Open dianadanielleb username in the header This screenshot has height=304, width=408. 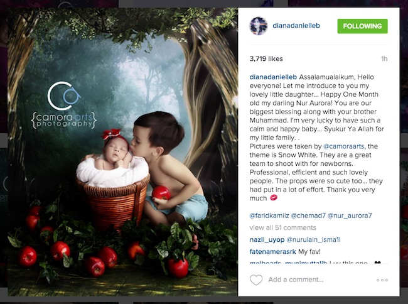pos(296,26)
